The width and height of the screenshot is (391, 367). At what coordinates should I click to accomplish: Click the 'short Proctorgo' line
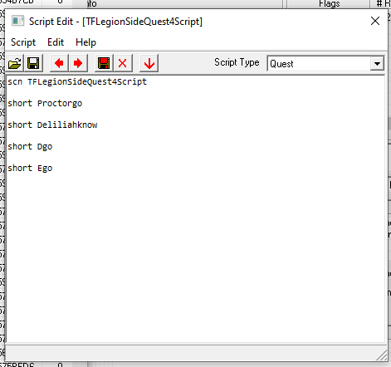coord(45,104)
